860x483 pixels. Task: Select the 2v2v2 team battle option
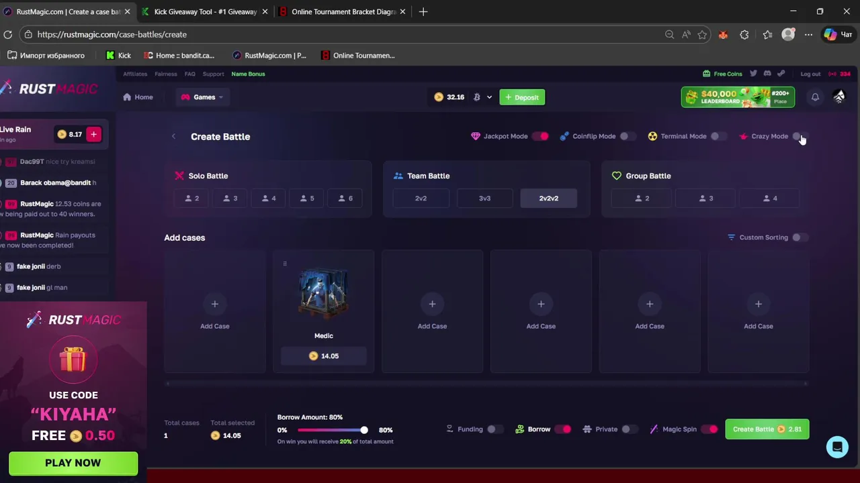tap(548, 199)
